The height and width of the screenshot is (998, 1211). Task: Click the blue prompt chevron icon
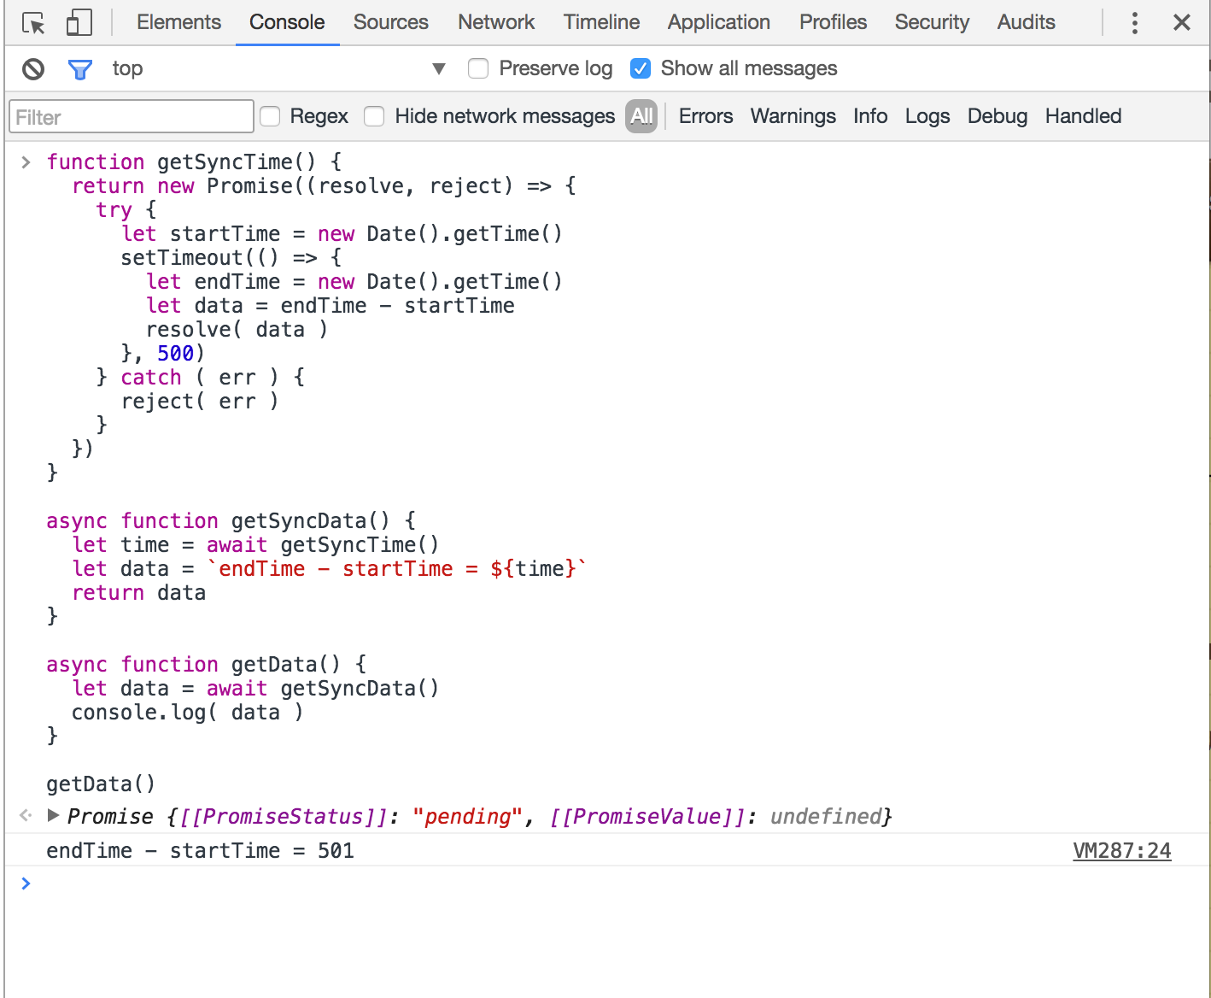point(25,884)
